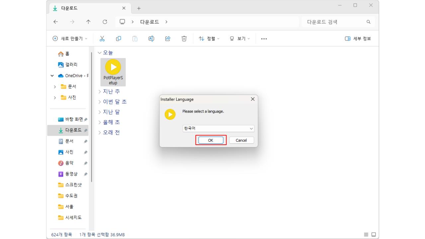Open the 정렬 sort options dropdown
The image size is (425, 239).
209,39
